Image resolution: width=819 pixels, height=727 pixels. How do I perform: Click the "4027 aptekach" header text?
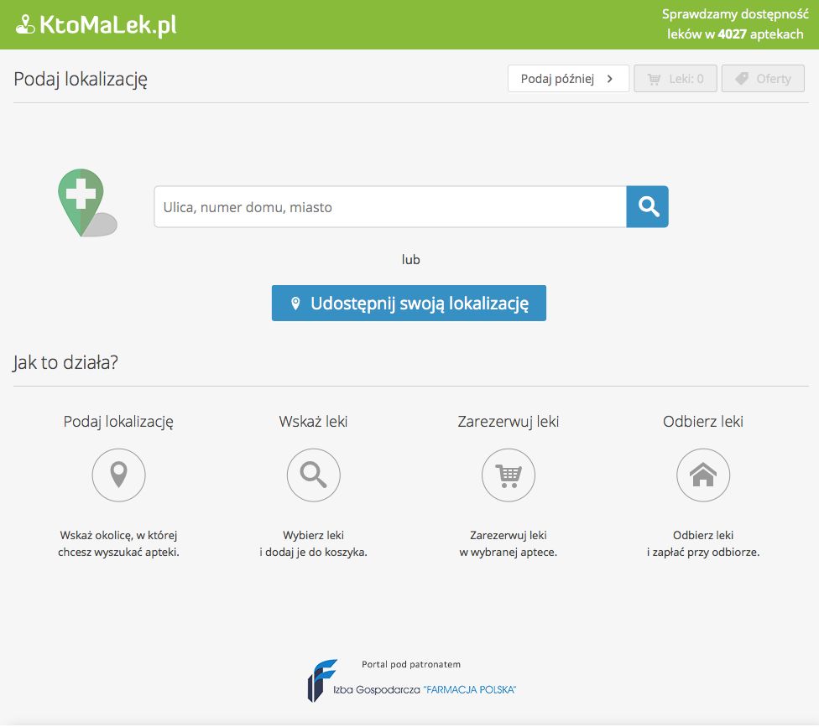click(x=760, y=34)
